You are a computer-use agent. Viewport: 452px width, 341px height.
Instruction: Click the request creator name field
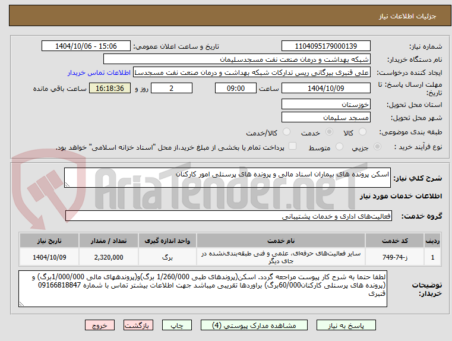click(x=251, y=72)
